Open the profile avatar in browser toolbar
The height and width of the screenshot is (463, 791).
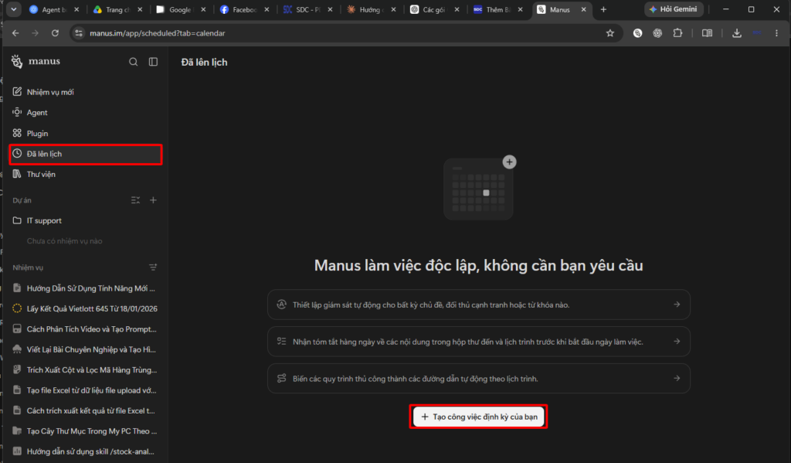(x=757, y=33)
